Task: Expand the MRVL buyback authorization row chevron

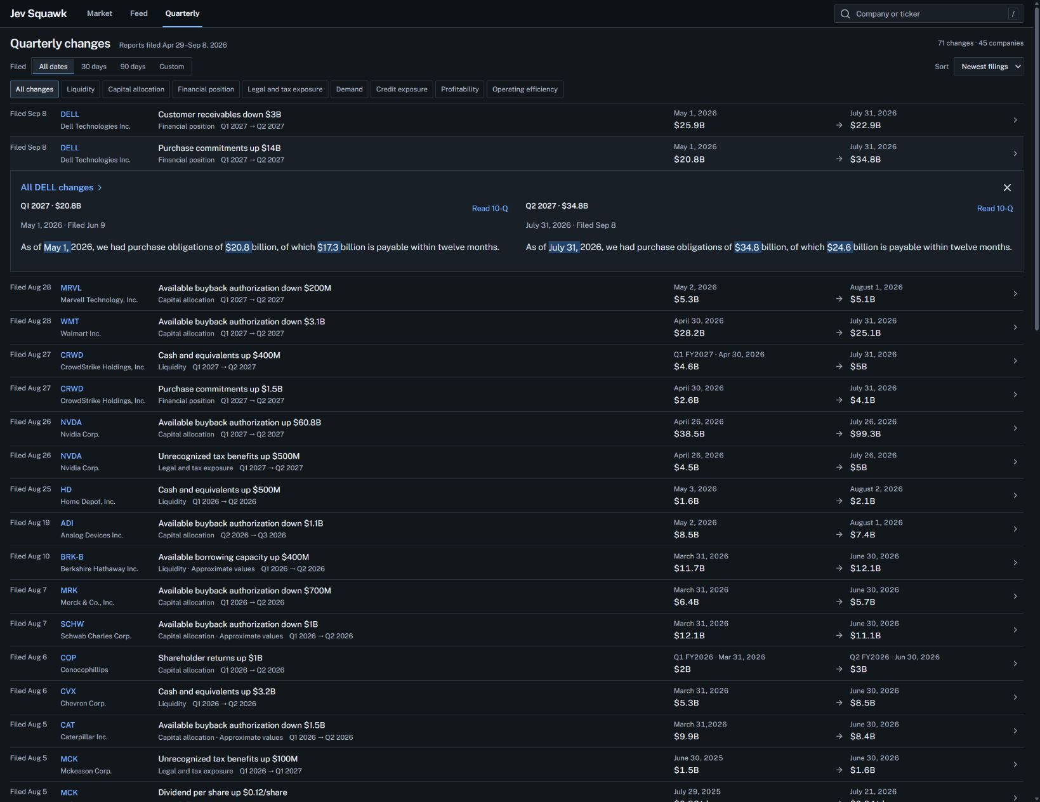Action: point(1015,294)
